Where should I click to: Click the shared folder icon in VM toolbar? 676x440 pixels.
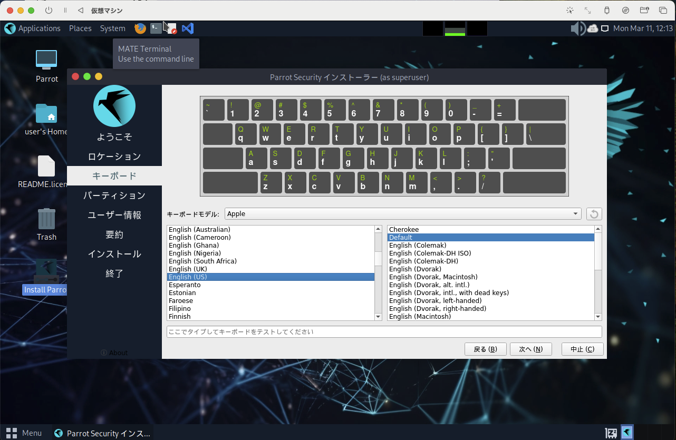pyautogui.click(x=644, y=10)
